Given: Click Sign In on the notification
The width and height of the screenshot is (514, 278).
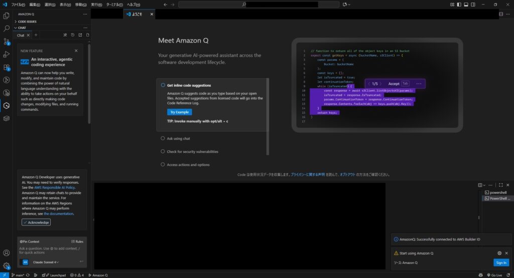Looking at the screenshot, I should (x=501, y=262).
